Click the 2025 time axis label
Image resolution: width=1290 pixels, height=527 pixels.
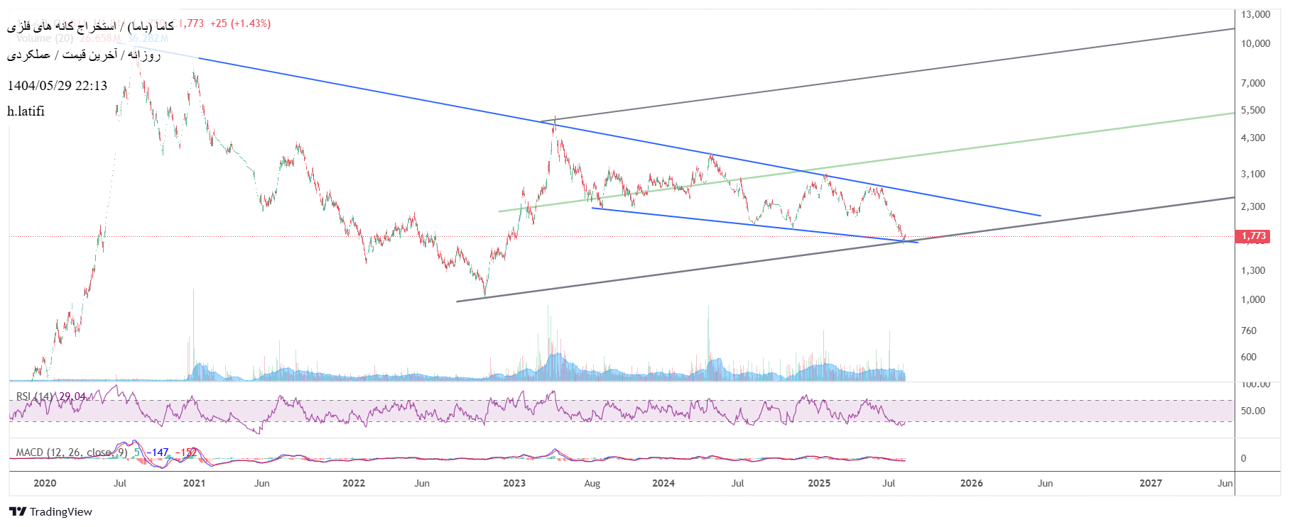(819, 483)
